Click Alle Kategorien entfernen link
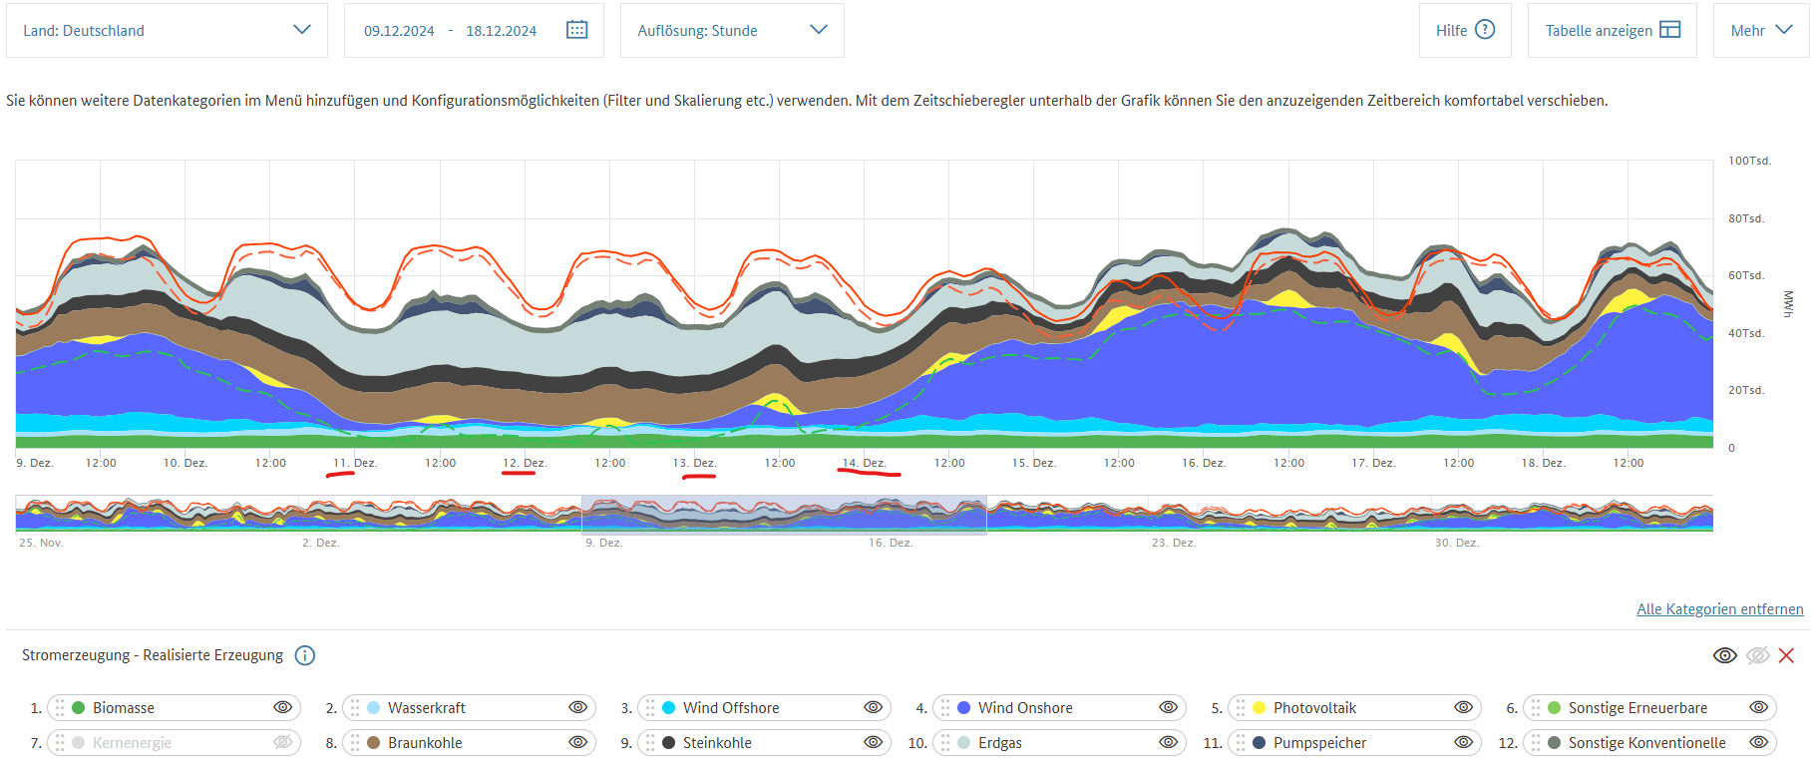 pyautogui.click(x=1719, y=609)
